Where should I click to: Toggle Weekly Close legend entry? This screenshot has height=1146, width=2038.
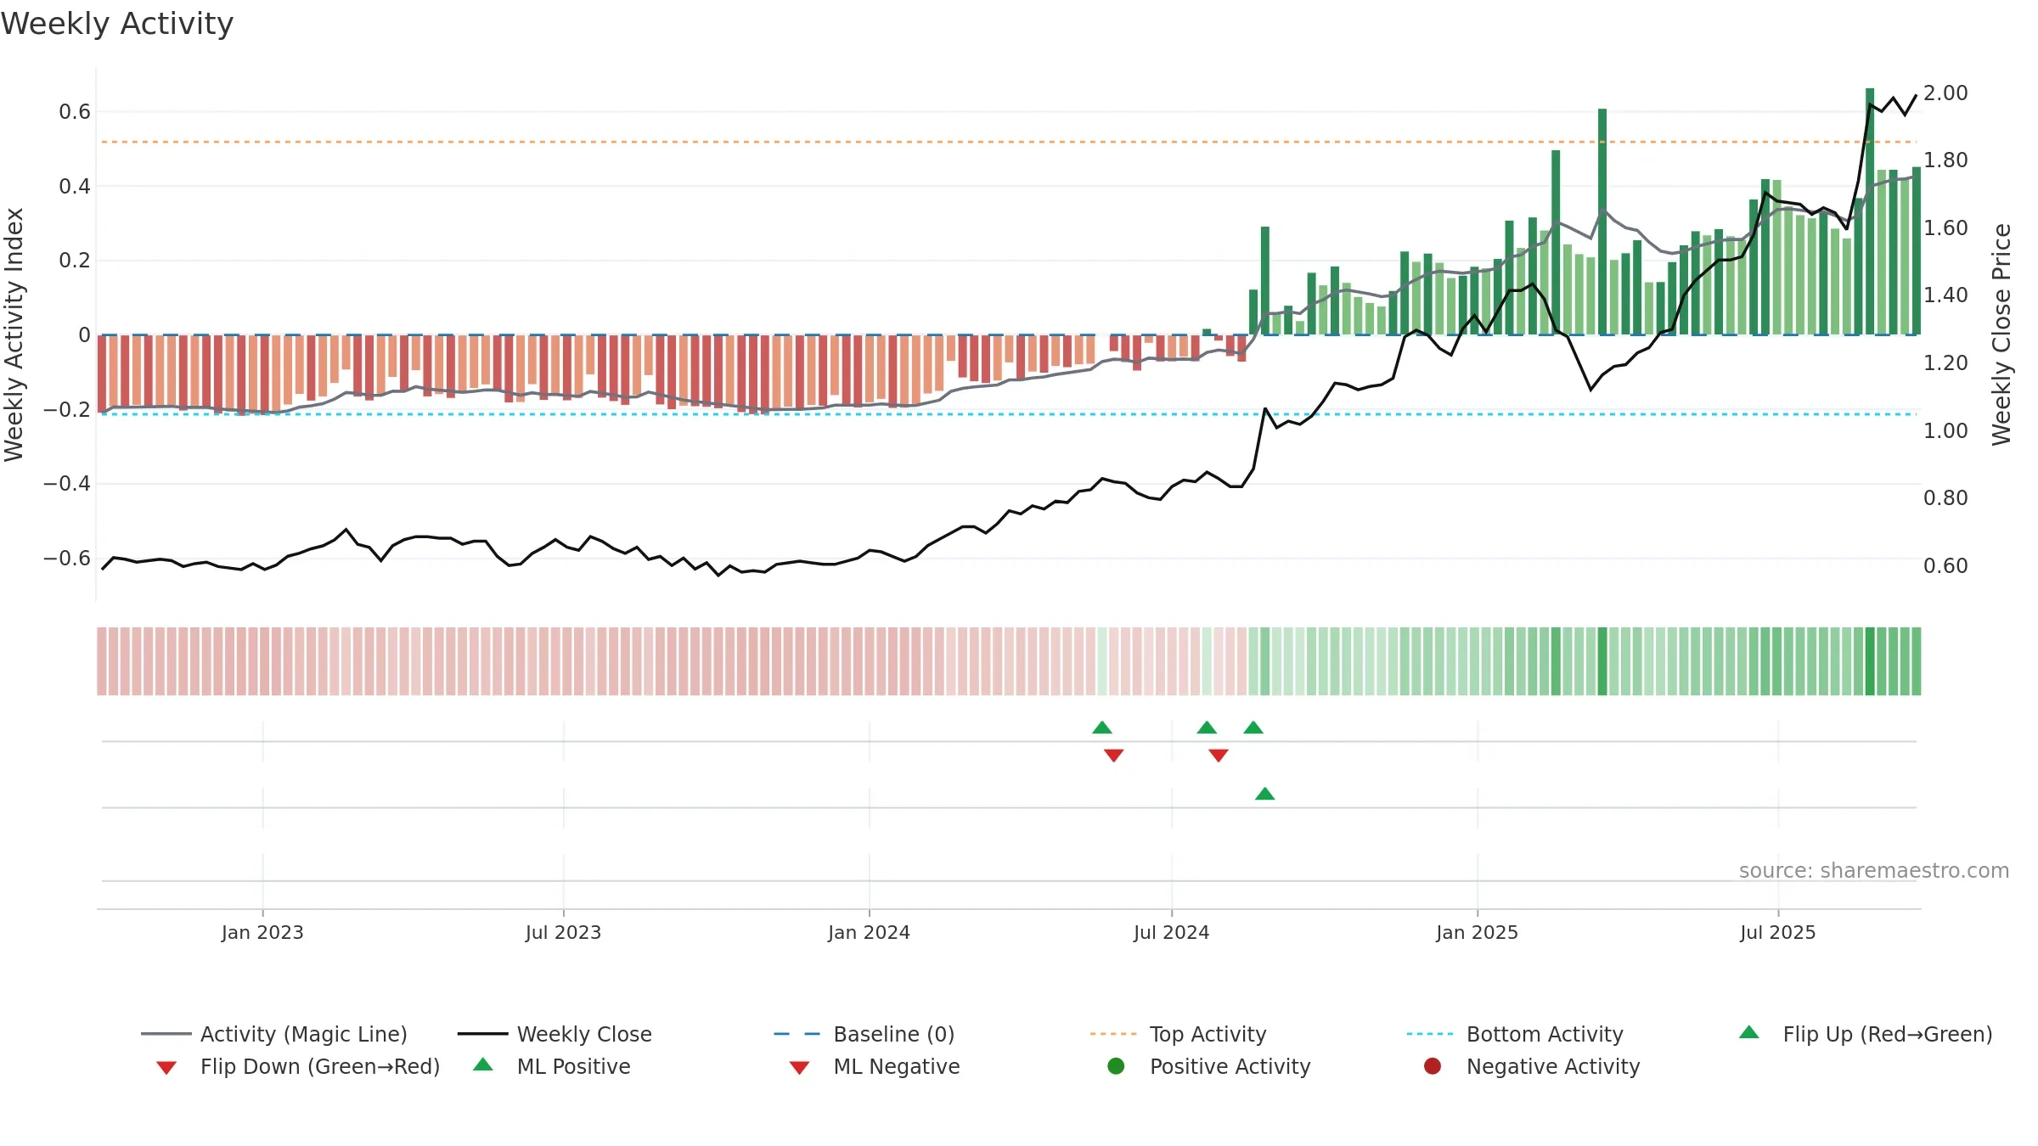555,1034
